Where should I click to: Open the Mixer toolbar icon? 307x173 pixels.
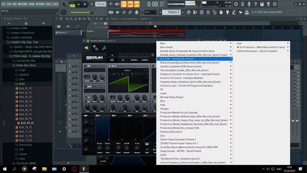(x=208, y=12)
